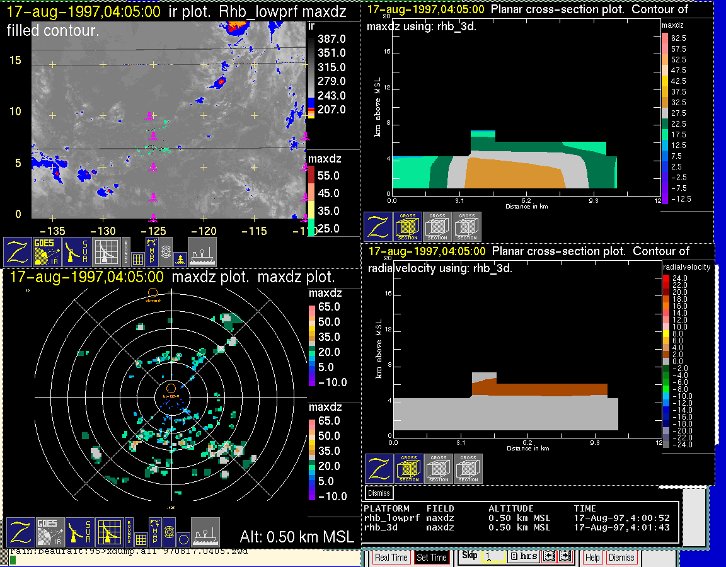Click the Skip value input field
This screenshot has width=726, height=567.
(492, 557)
